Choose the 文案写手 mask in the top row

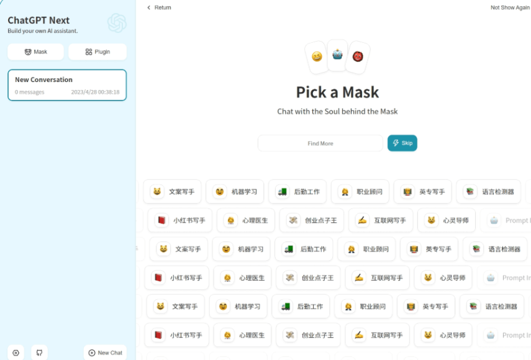173,192
